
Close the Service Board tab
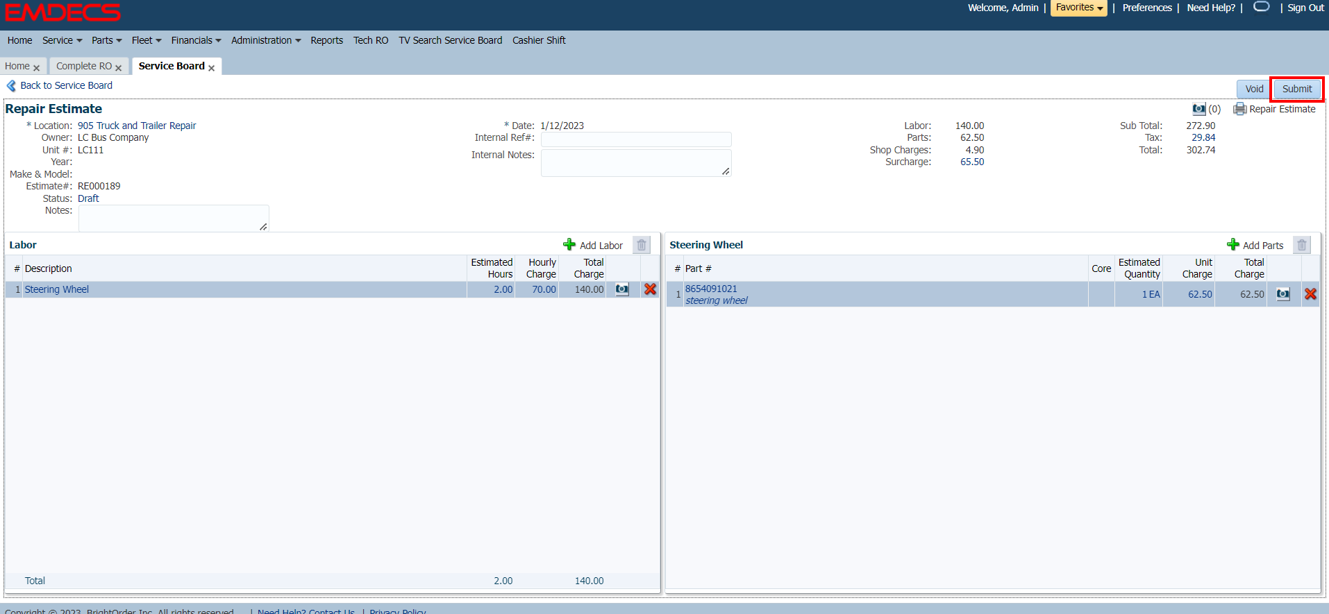click(x=212, y=68)
